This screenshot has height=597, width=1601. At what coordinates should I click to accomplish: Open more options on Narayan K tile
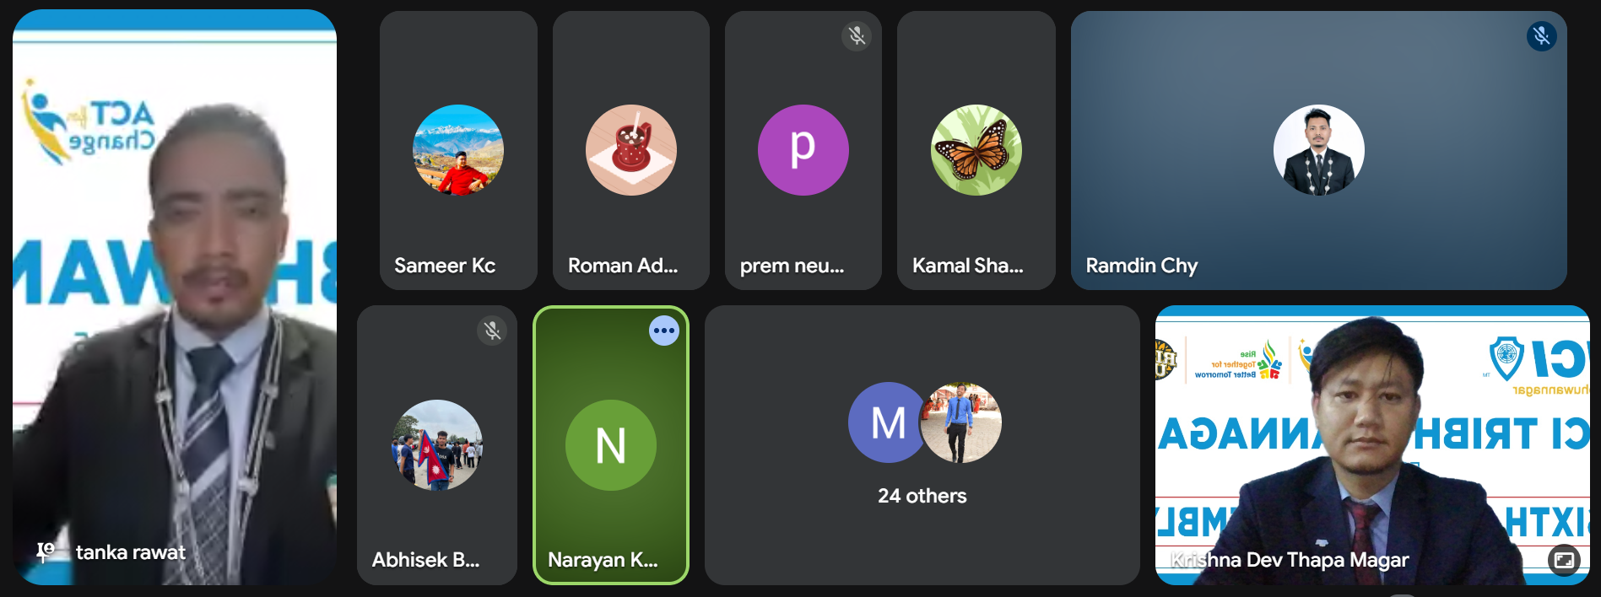[x=664, y=331]
